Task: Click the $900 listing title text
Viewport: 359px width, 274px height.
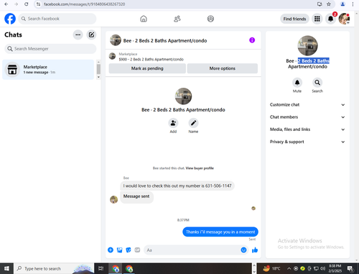Action: pos(151,60)
